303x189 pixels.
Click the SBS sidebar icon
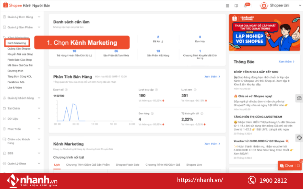(x=4, y=153)
